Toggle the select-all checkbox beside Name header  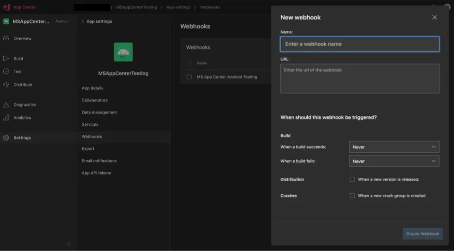(189, 63)
